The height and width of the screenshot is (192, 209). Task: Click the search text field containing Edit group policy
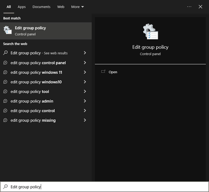click(104, 187)
